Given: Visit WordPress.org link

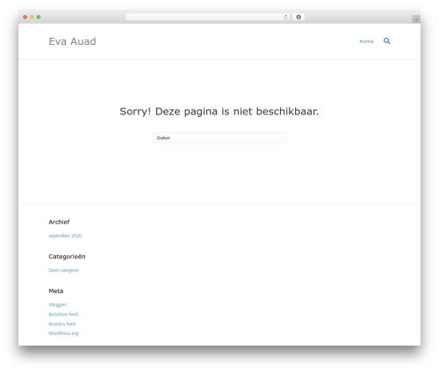Looking at the screenshot, I should [x=63, y=333].
